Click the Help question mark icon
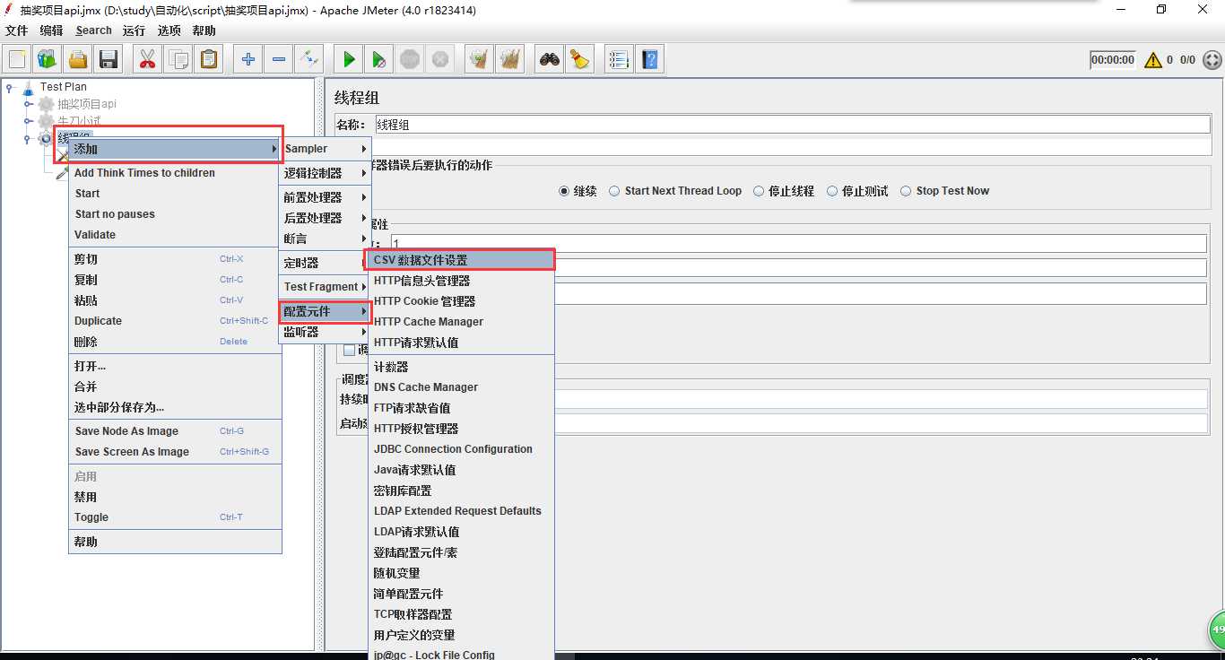The width and height of the screenshot is (1225, 660). 650,60
